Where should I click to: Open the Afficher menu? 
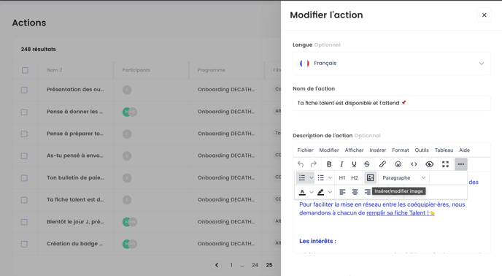[354, 150]
